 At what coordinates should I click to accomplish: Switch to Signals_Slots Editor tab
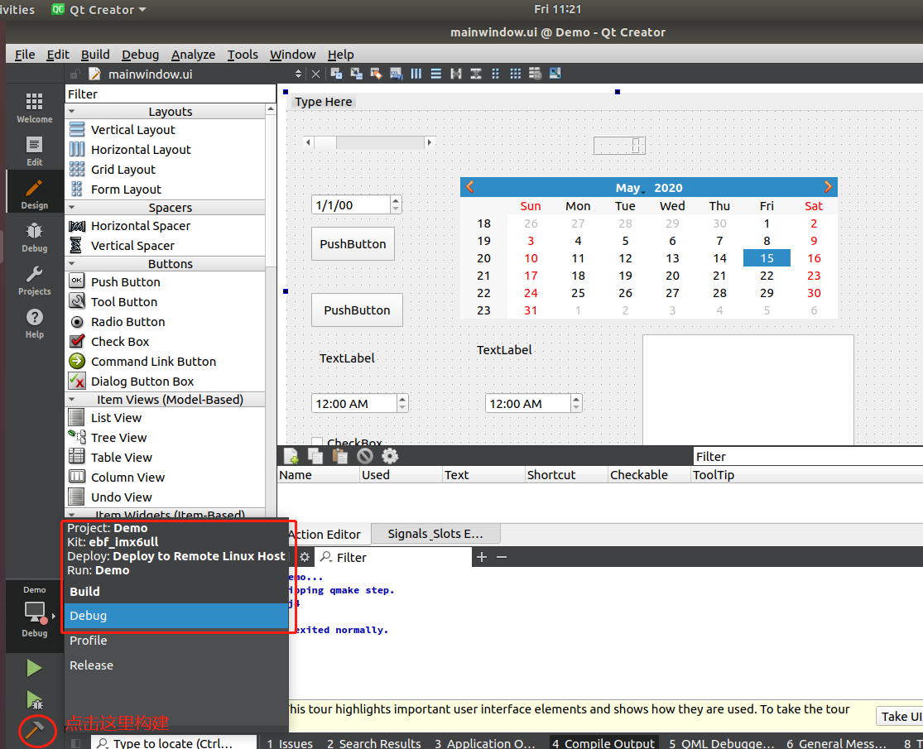tap(435, 534)
